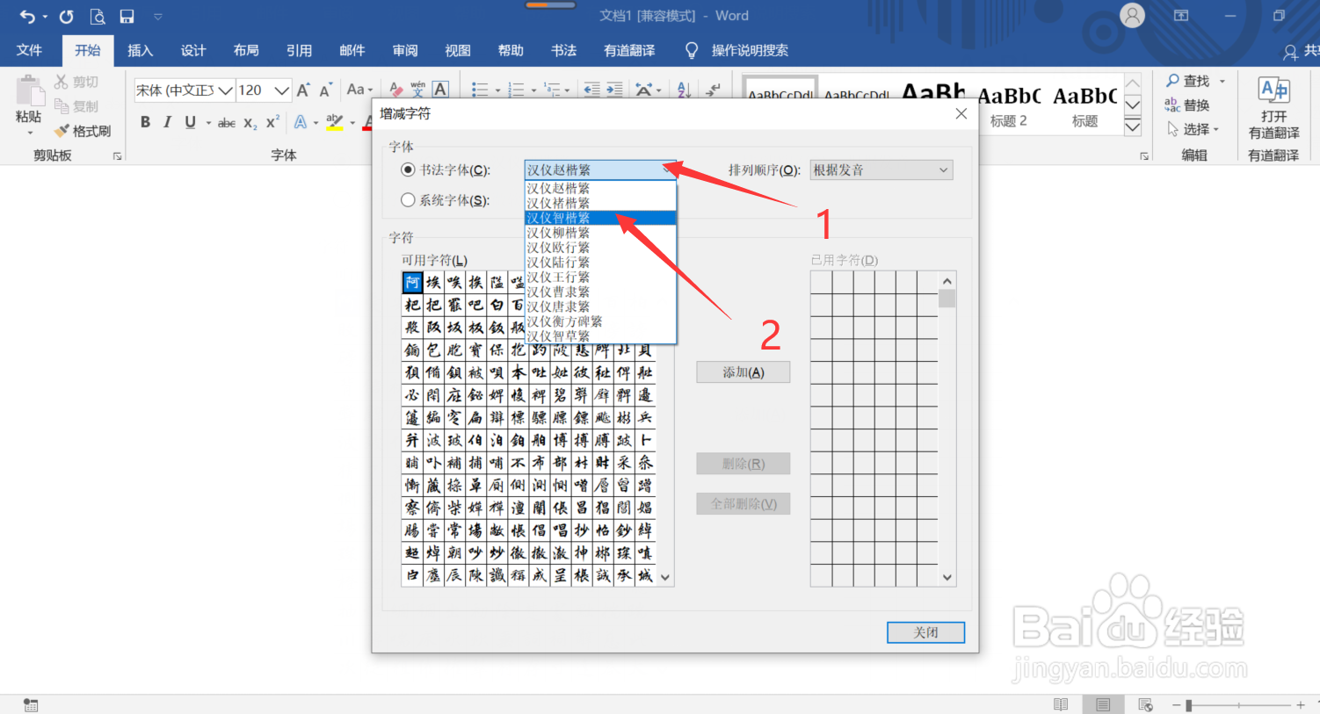Switch to the 书法 ribbon tab
1320x714 pixels.
(x=563, y=50)
